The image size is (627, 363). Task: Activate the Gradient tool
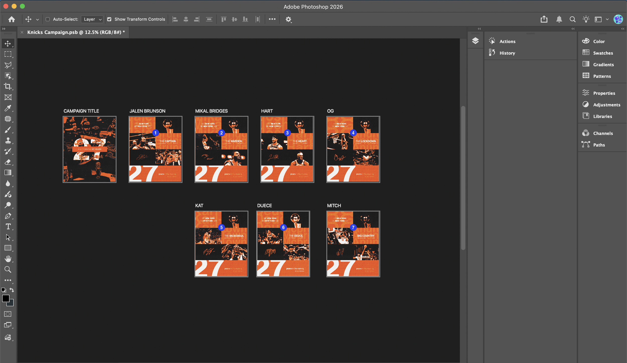point(8,173)
